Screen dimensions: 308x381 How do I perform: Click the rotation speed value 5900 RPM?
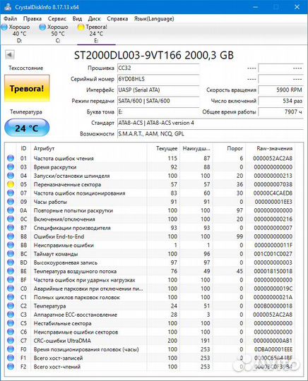280,90
